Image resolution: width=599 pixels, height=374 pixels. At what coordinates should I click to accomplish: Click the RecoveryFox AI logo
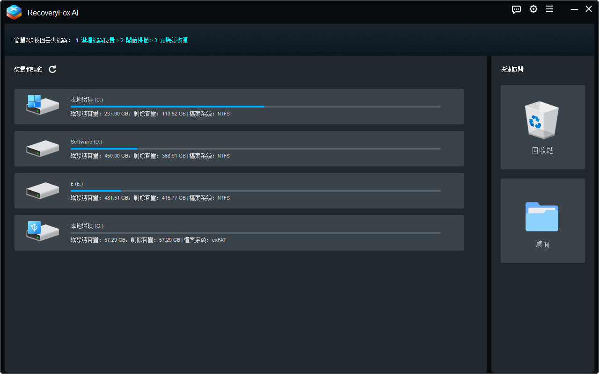click(x=14, y=12)
